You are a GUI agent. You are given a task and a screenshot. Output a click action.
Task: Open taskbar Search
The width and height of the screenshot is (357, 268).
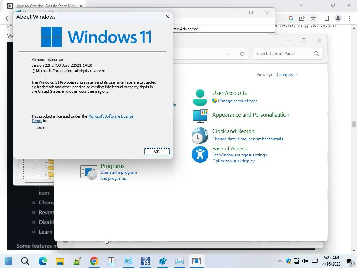(25, 261)
